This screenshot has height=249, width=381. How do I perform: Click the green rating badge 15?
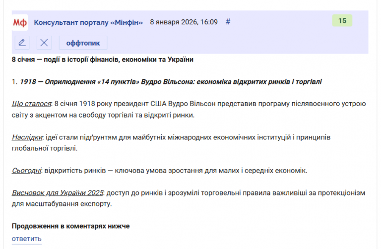342,21
